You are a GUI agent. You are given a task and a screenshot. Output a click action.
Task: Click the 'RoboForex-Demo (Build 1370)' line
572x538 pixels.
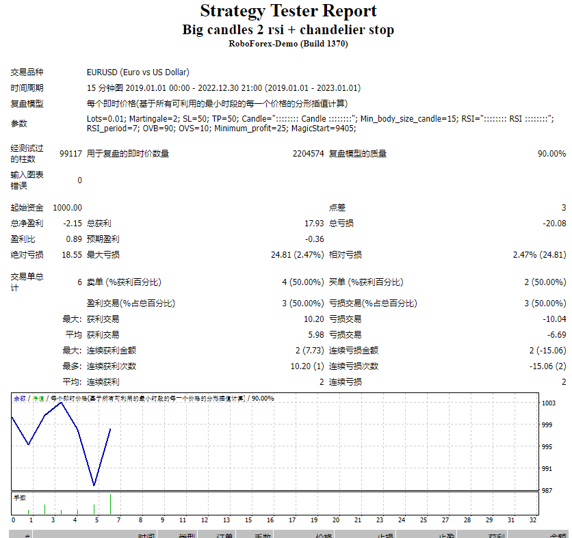(288, 44)
